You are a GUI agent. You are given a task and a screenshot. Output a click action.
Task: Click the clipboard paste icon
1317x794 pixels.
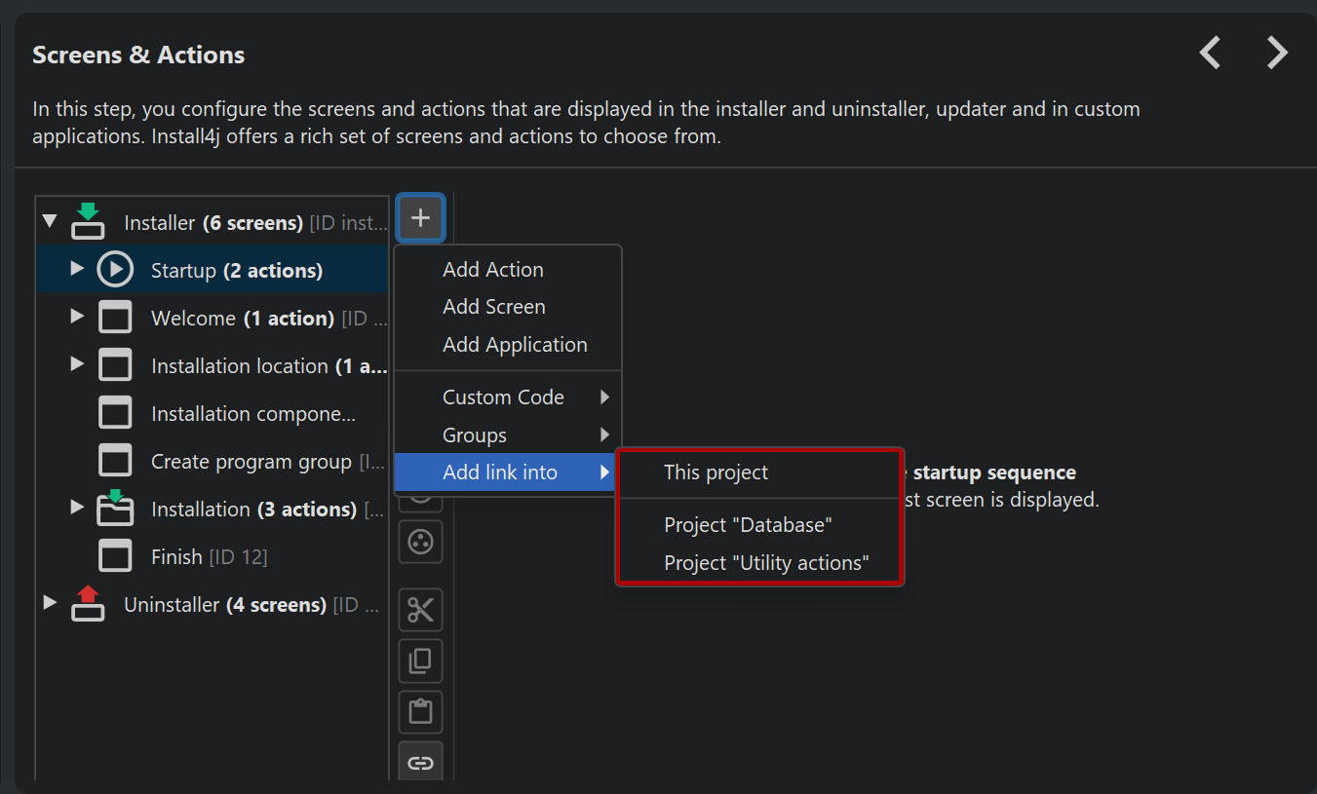[x=420, y=712]
